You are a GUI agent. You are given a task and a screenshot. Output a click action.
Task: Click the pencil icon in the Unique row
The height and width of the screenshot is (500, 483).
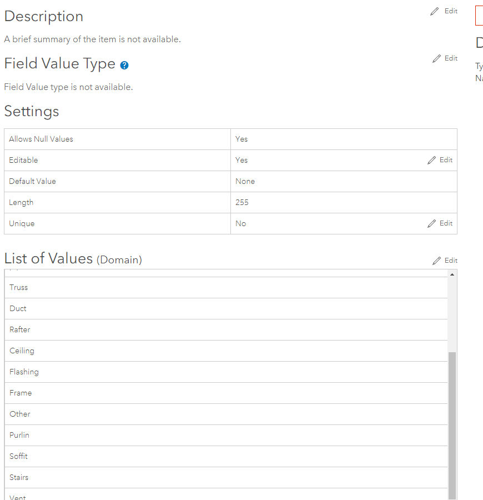point(432,223)
